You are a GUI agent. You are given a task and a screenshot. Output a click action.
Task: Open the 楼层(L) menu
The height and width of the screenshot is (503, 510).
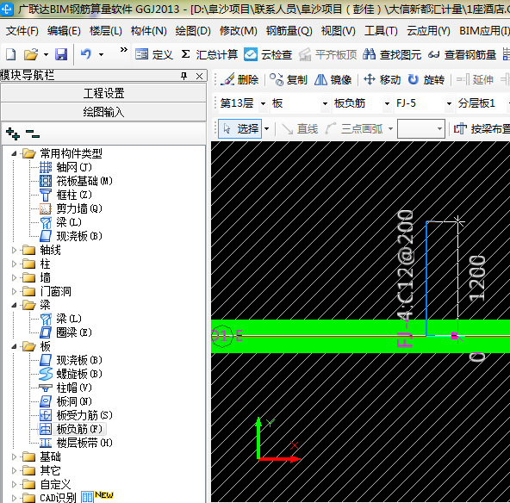click(x=106, y=31)
